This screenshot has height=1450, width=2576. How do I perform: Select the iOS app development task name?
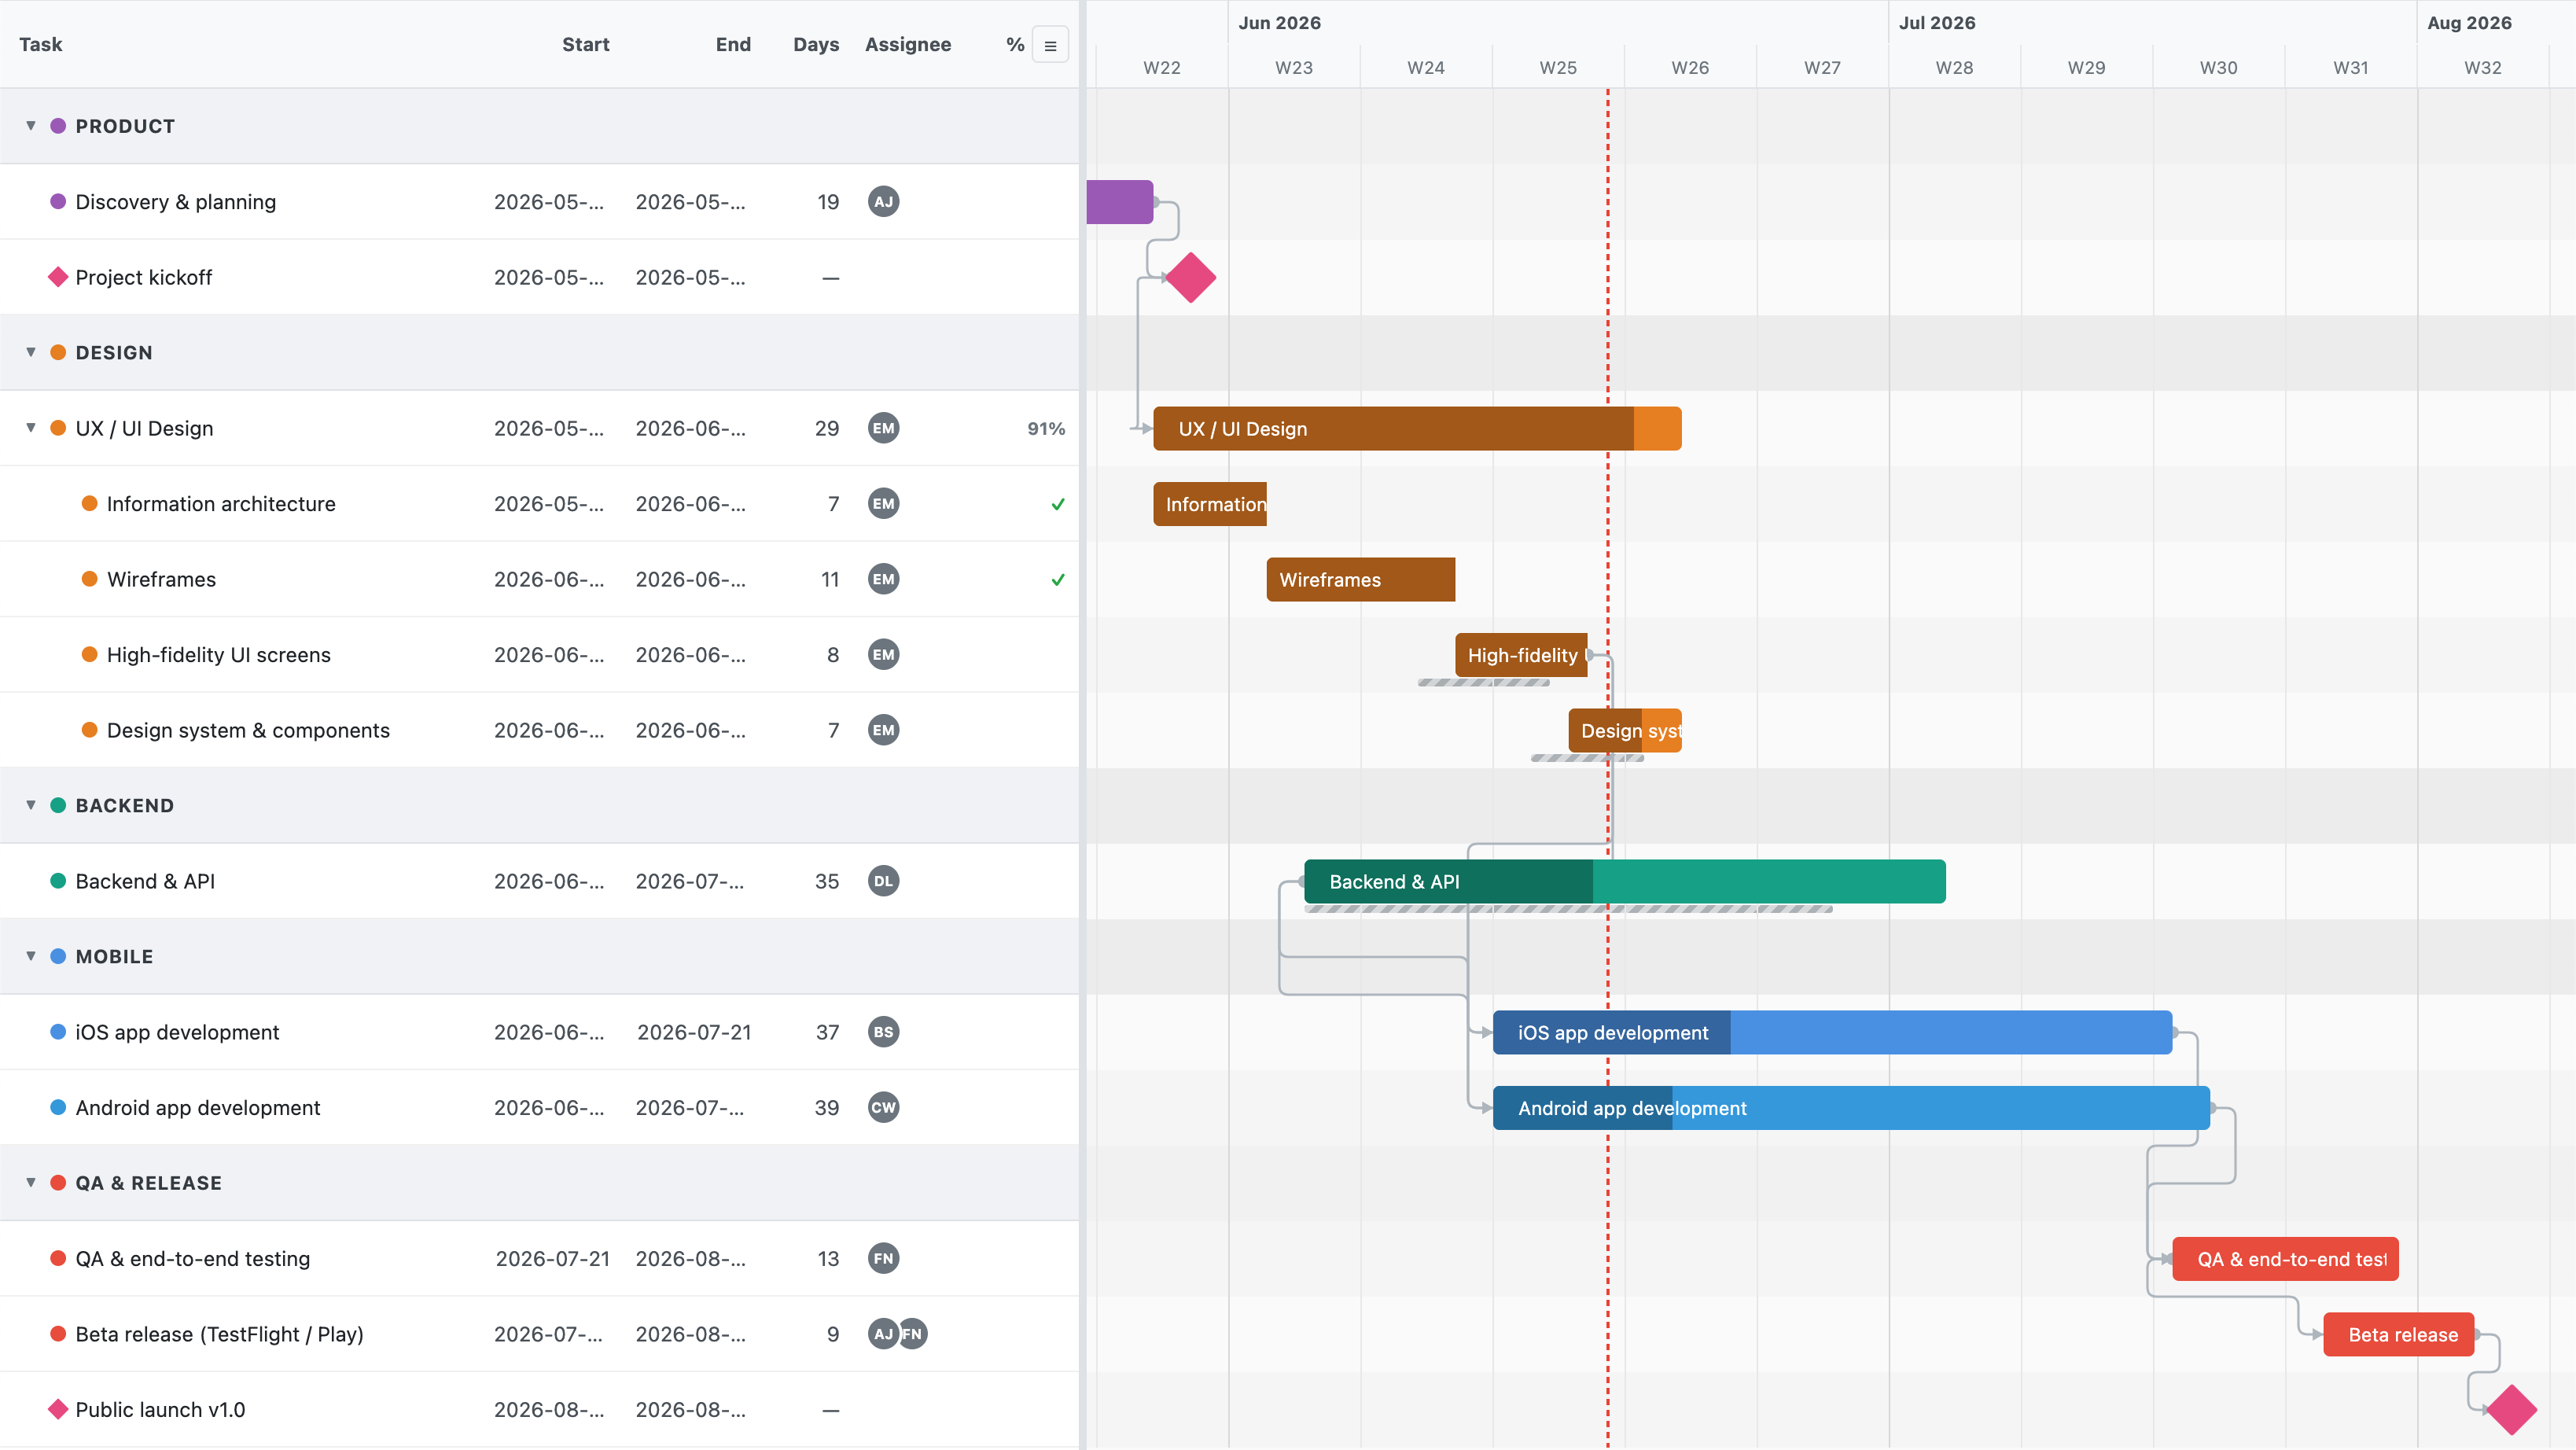[x=177, y=1032]
